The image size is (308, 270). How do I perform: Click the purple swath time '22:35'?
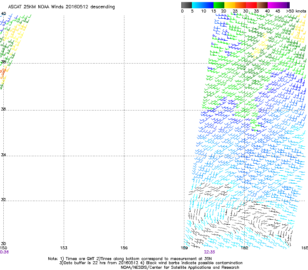pos(209,252)
